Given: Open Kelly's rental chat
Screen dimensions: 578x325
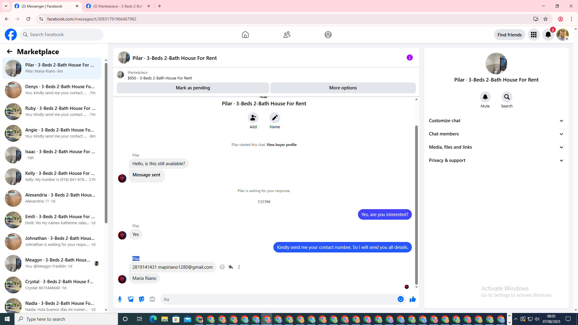Looking at the screenshot, I should pos(52,176).
